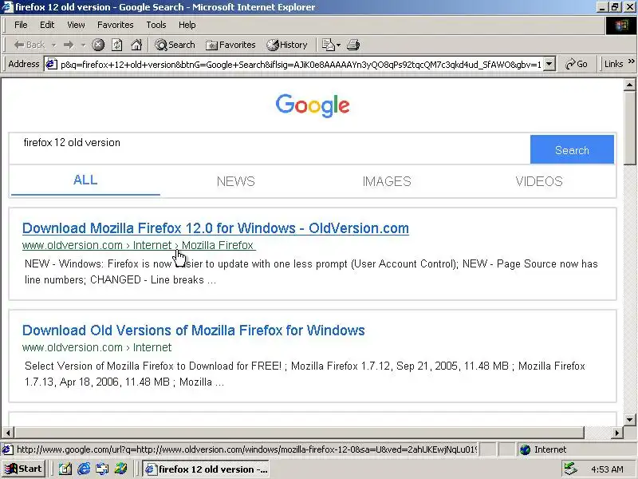The height and width of the screenshot is (479, 638).
Task: Select the ALL results tab
Action: [x=85, y=180]
